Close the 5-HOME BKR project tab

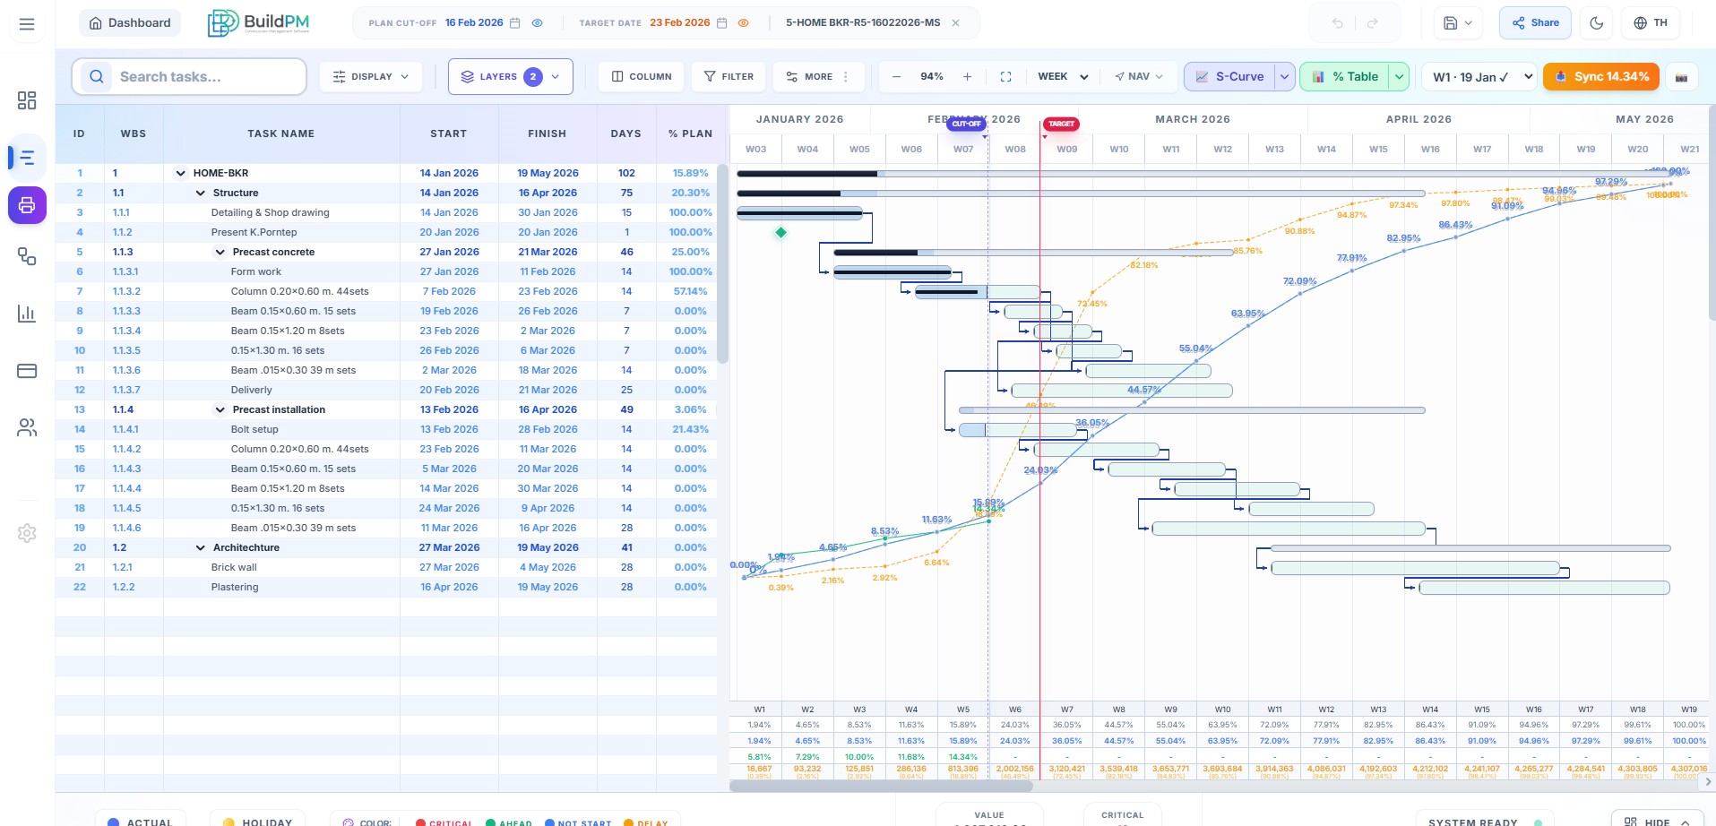[955, 23]
